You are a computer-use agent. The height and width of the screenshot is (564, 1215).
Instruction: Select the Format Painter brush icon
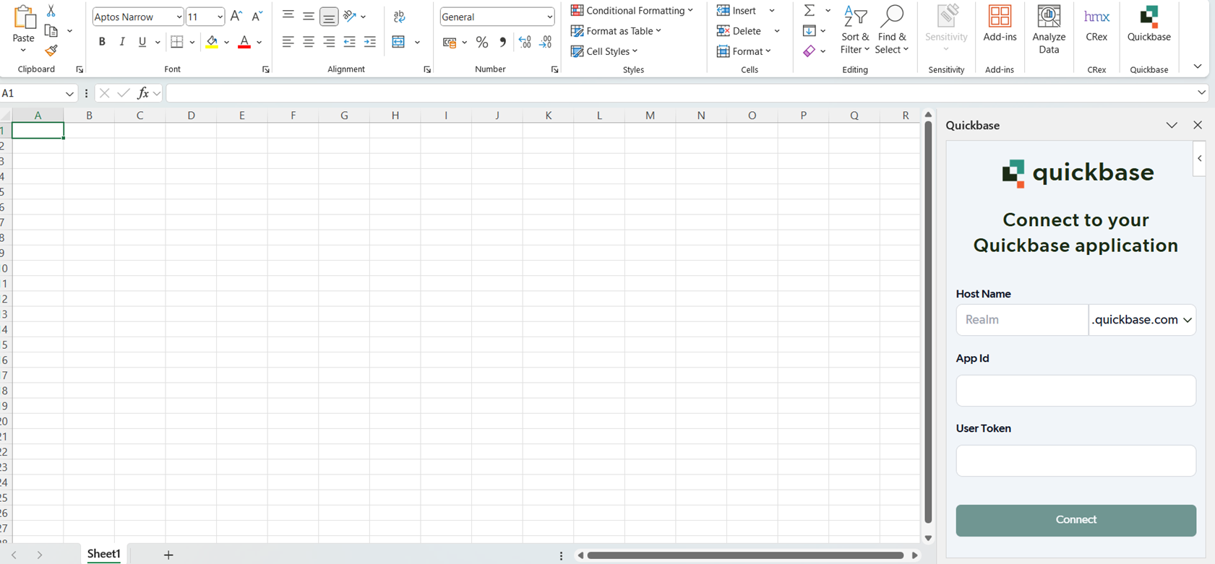click(51, 51)
